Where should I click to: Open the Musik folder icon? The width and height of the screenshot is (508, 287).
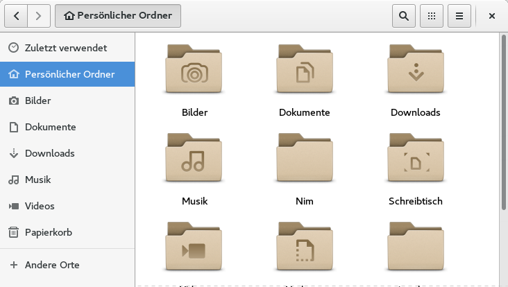click(194, 158)
